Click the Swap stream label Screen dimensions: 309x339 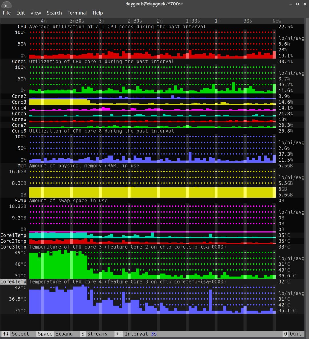(20, 201)
